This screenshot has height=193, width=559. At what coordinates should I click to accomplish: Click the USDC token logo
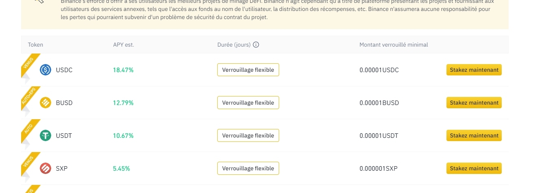point(45,70)
